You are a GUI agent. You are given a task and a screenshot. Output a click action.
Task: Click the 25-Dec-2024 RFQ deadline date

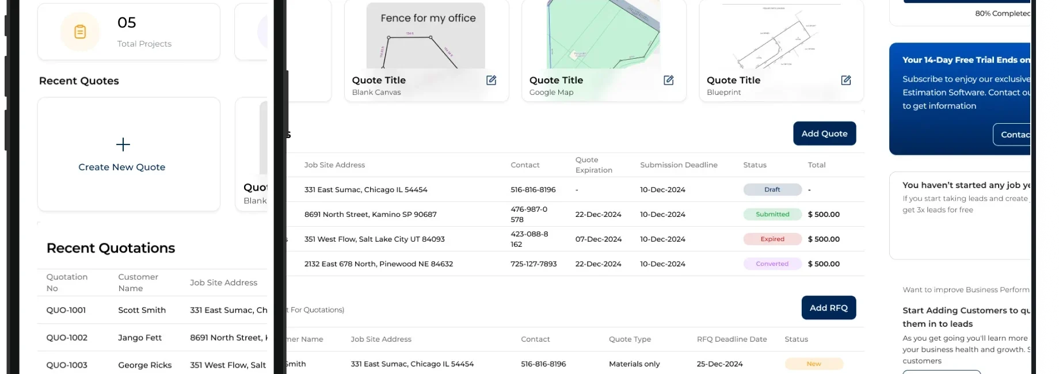[720, 364]
